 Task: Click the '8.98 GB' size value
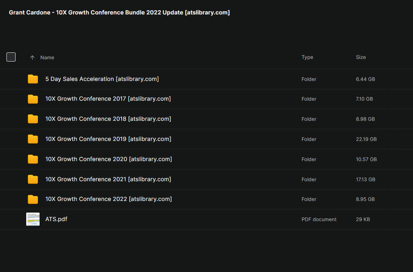click(365, 119)
